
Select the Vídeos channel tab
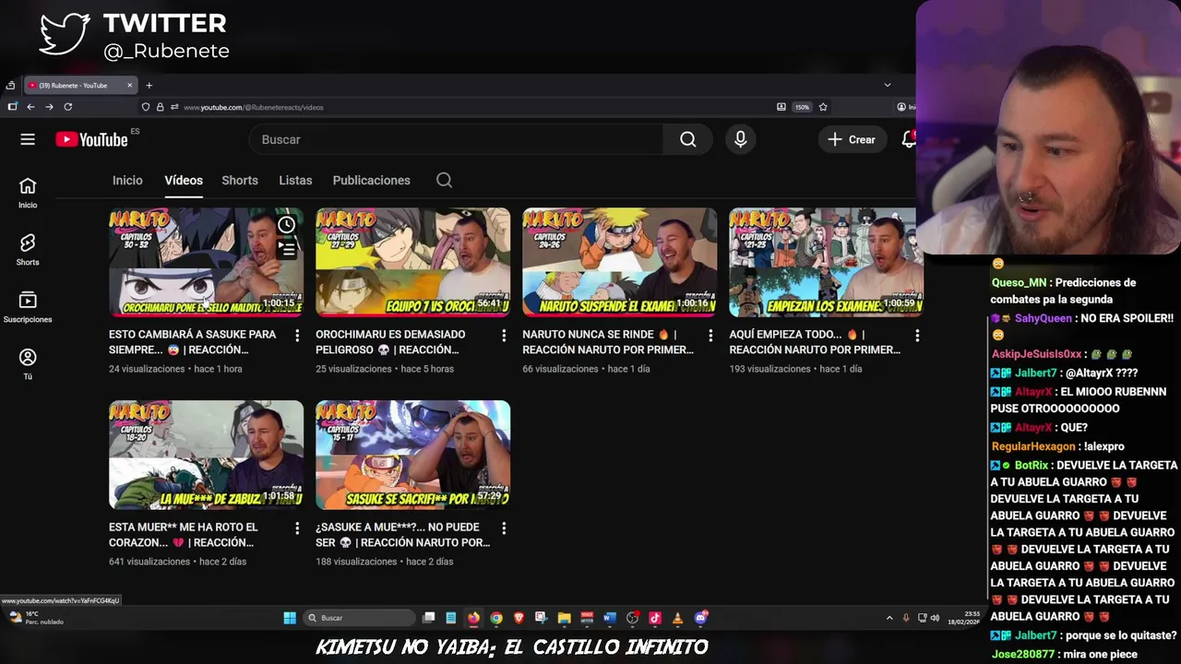(x=184, y=180)
